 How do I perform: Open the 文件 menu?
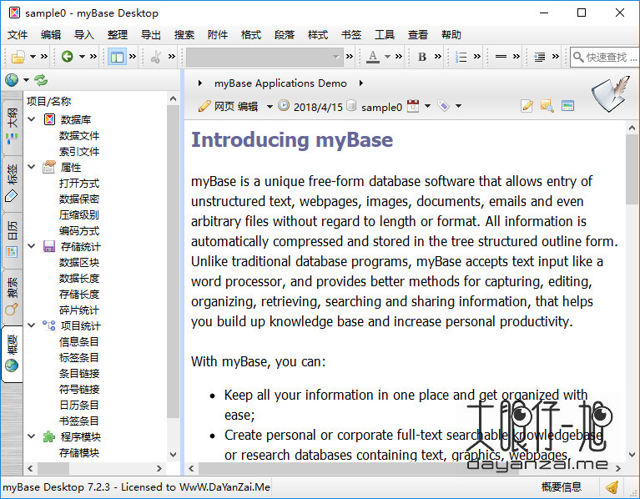coord(18,35)
